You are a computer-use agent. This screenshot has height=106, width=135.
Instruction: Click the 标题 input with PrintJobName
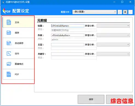point(68,26)
